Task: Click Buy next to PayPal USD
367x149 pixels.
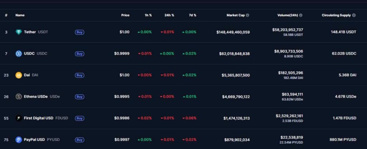Action: point(80,140)
